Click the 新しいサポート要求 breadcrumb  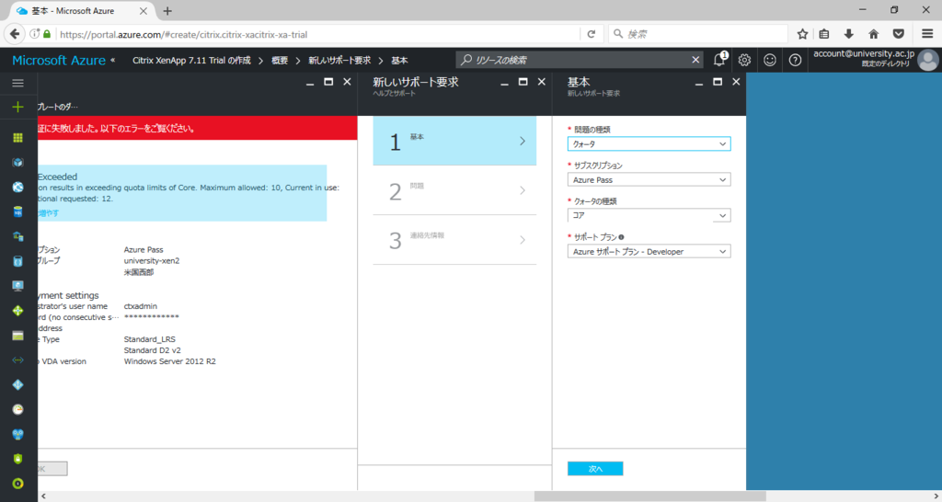(x=339, y=60)
